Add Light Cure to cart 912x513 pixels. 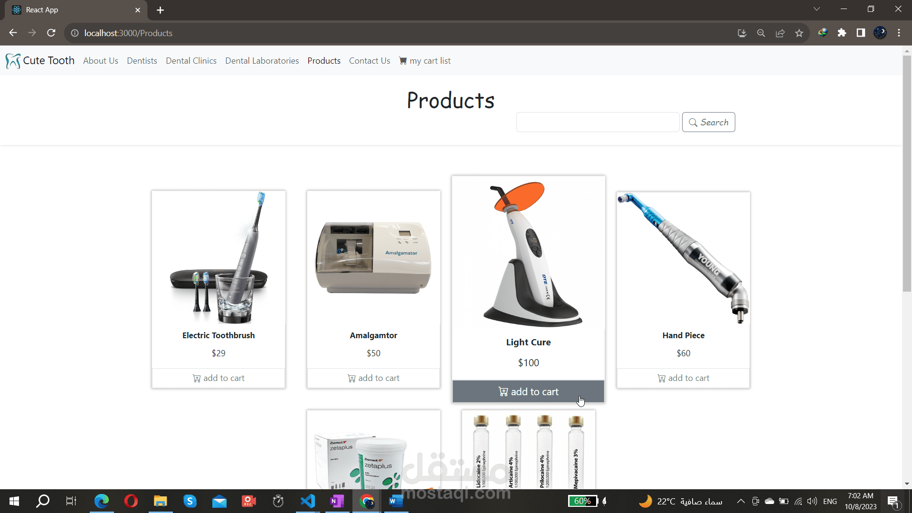[528, 392]
